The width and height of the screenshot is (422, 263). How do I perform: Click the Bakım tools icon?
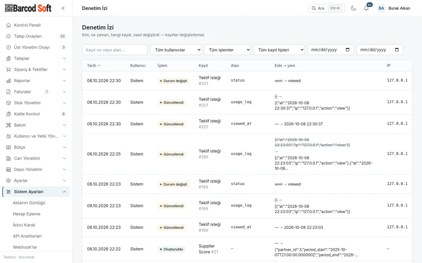[x=9, y=125]
